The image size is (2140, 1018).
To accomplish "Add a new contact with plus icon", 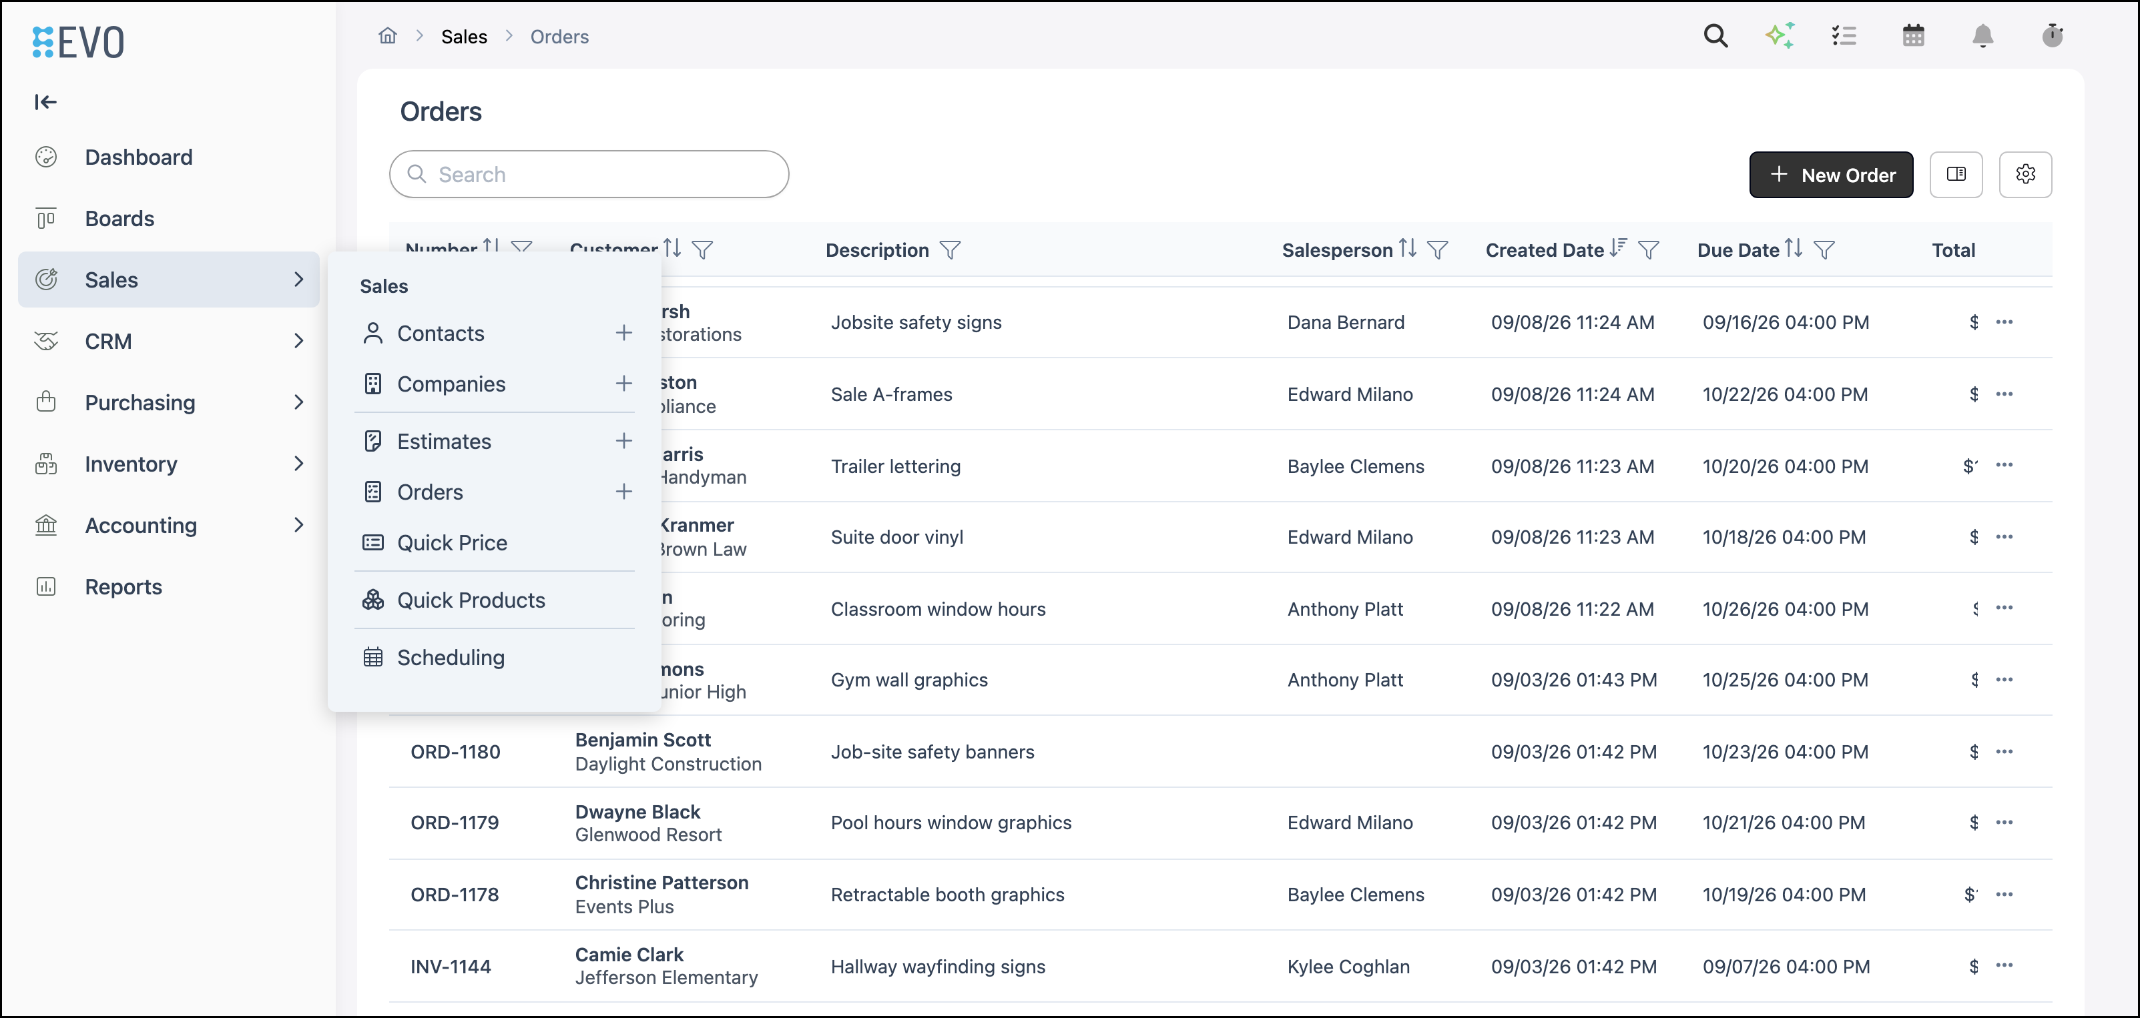I will pos(624,333).
